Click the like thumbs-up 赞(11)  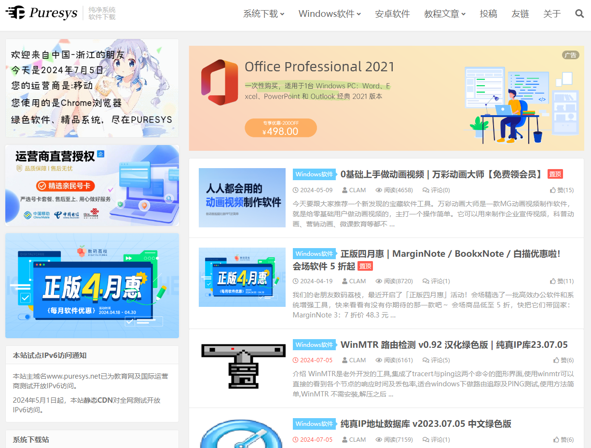(553, 281)
